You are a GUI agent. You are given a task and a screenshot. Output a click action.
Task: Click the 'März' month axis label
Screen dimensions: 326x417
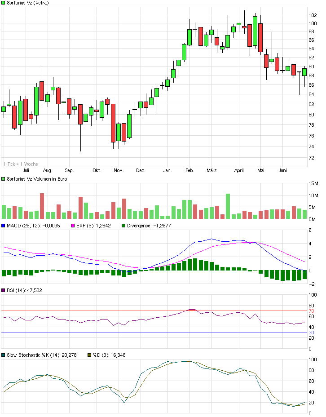(x=212, y=170)
